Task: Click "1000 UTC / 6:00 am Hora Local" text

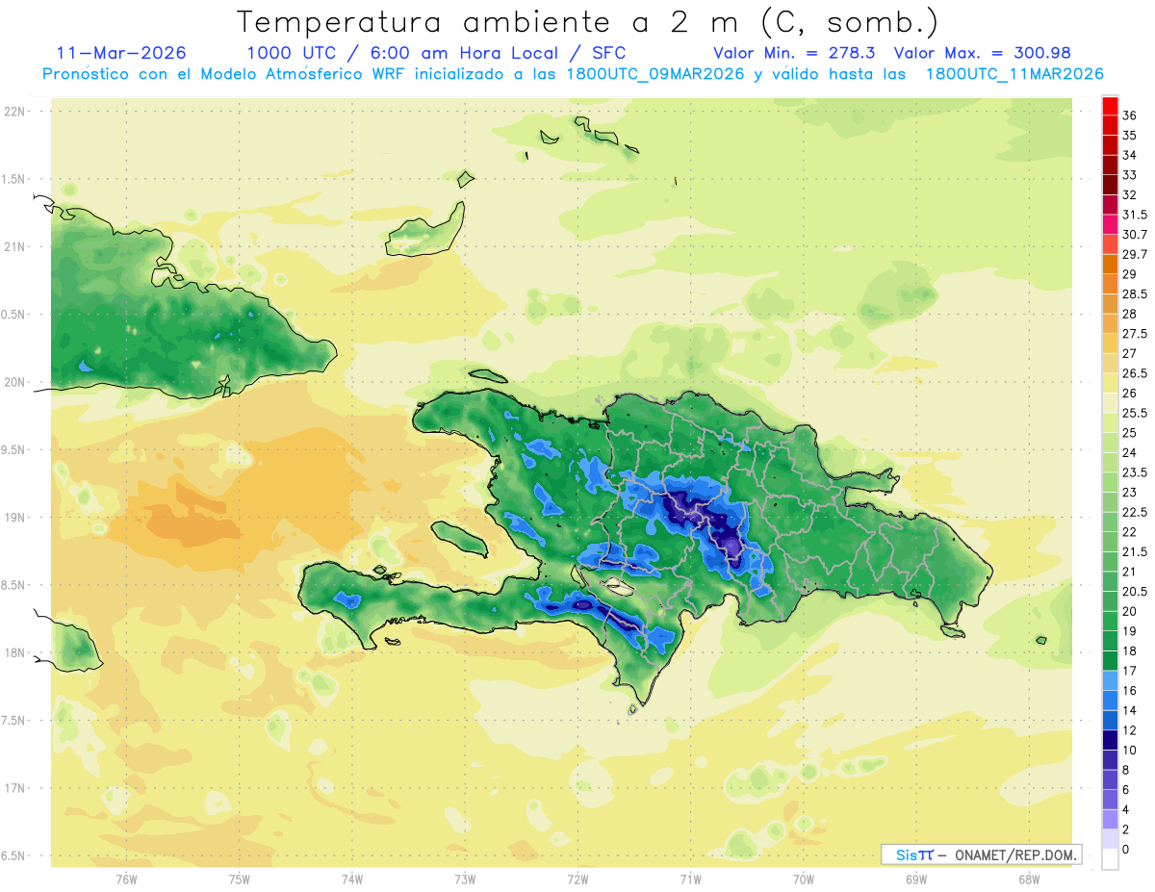Action: [404, 53]
